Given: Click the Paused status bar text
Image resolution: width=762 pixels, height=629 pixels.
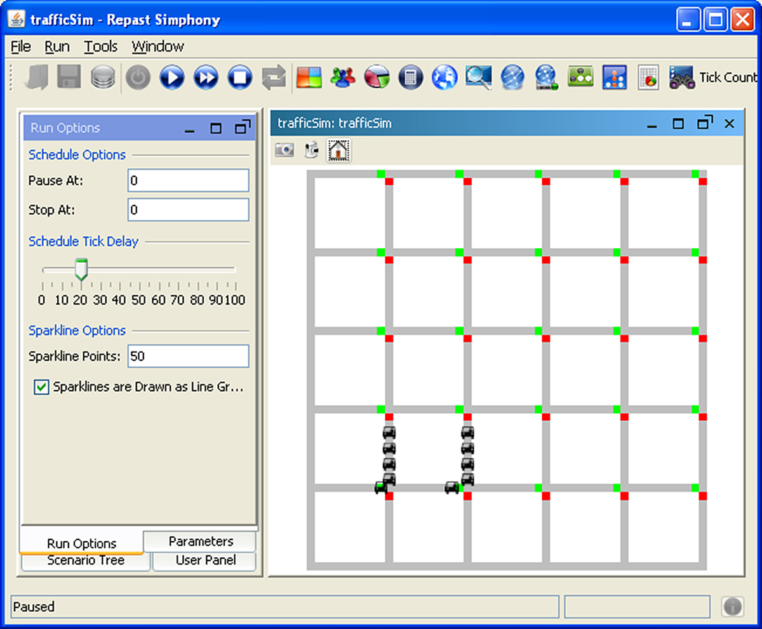Looking at the screenshot, I should [34, 607].
